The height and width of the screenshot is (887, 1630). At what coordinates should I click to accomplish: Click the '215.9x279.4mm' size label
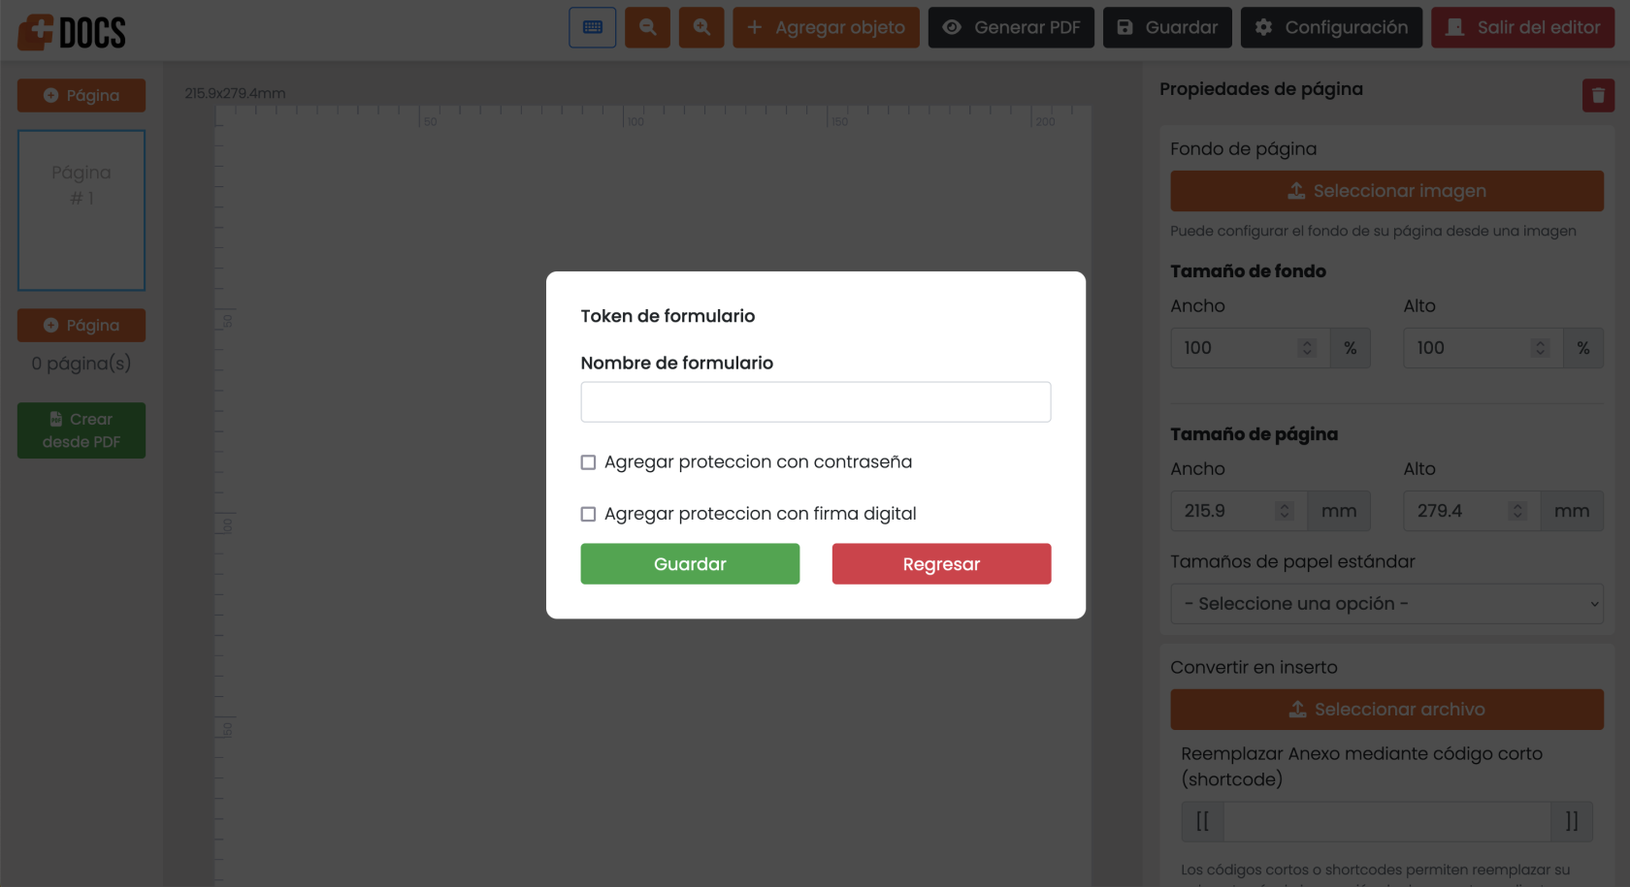235,93
